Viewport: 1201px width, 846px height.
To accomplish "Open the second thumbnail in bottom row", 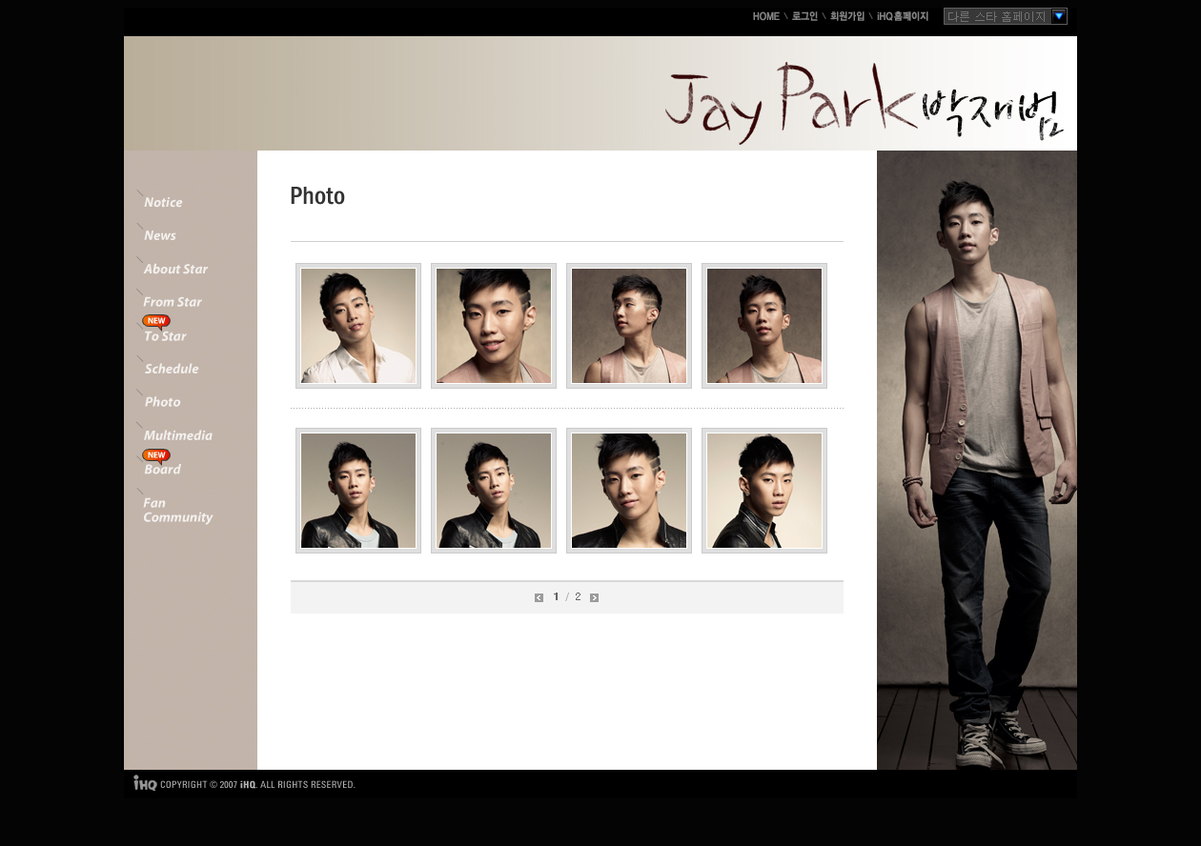I will click(x=494, y=491).
